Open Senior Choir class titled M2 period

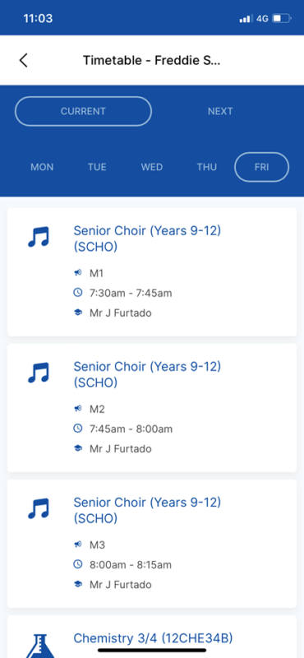[152, 407]
